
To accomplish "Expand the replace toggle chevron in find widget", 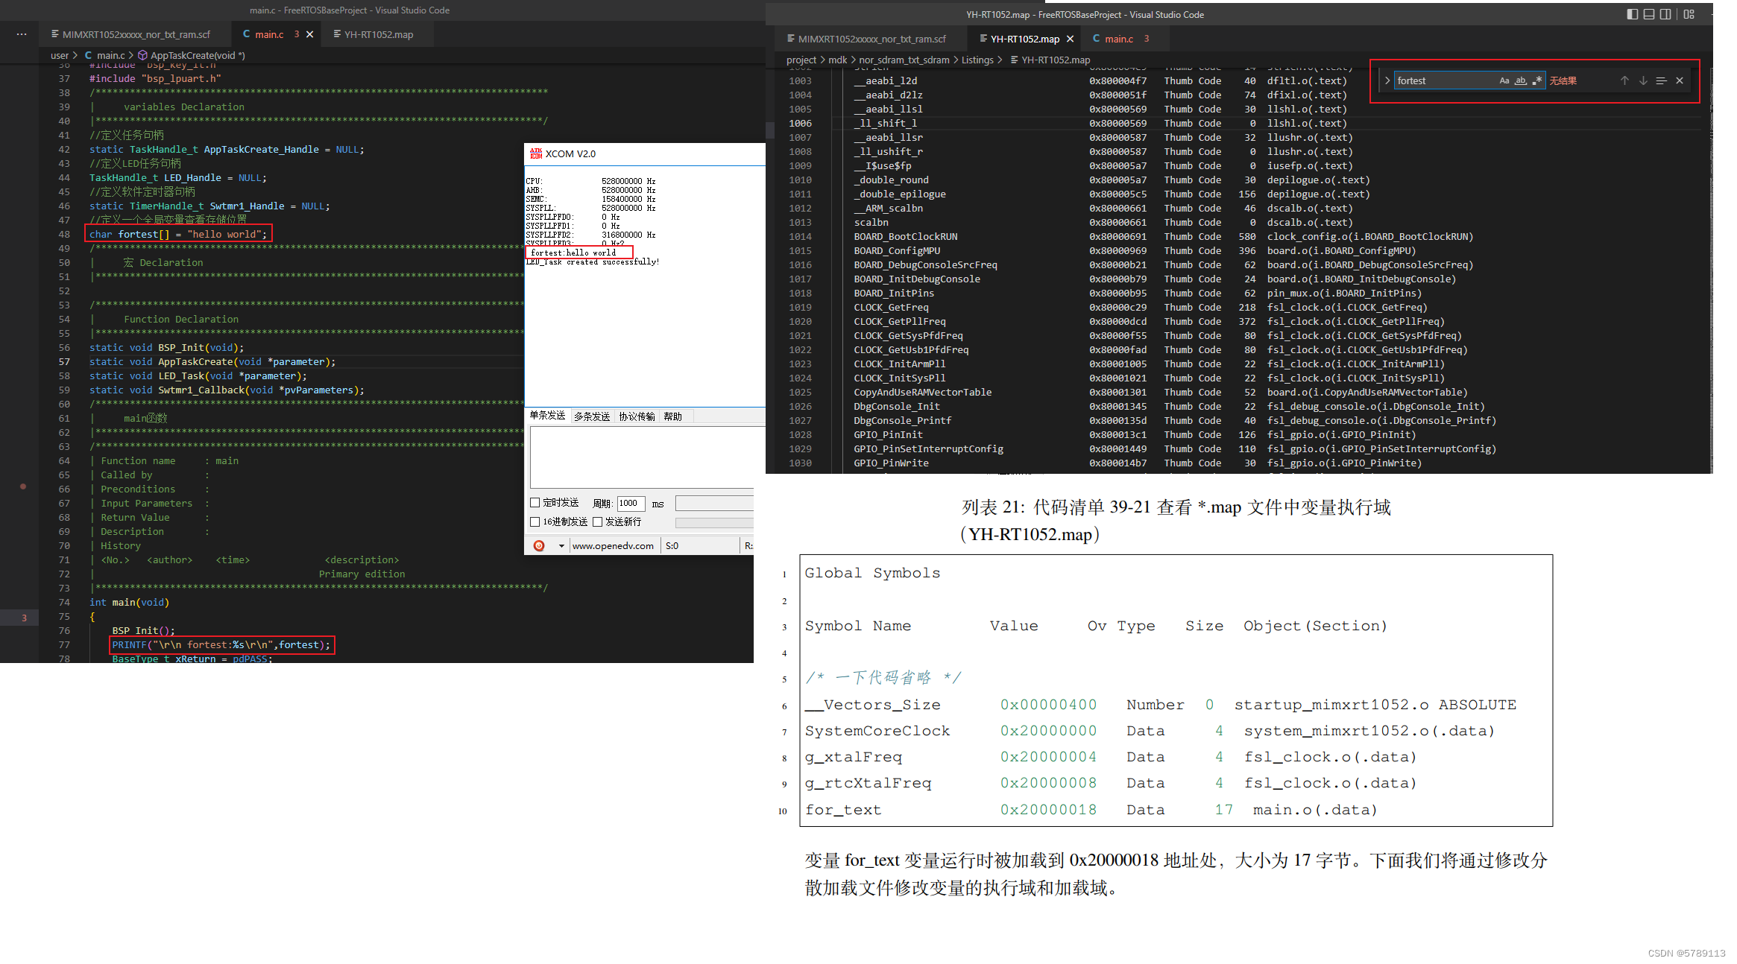I will tap(1387, 80).
